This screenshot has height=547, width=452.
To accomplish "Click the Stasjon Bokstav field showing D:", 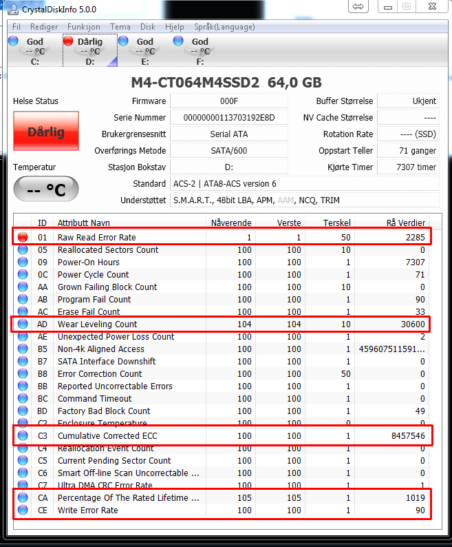I will [229, 167].
